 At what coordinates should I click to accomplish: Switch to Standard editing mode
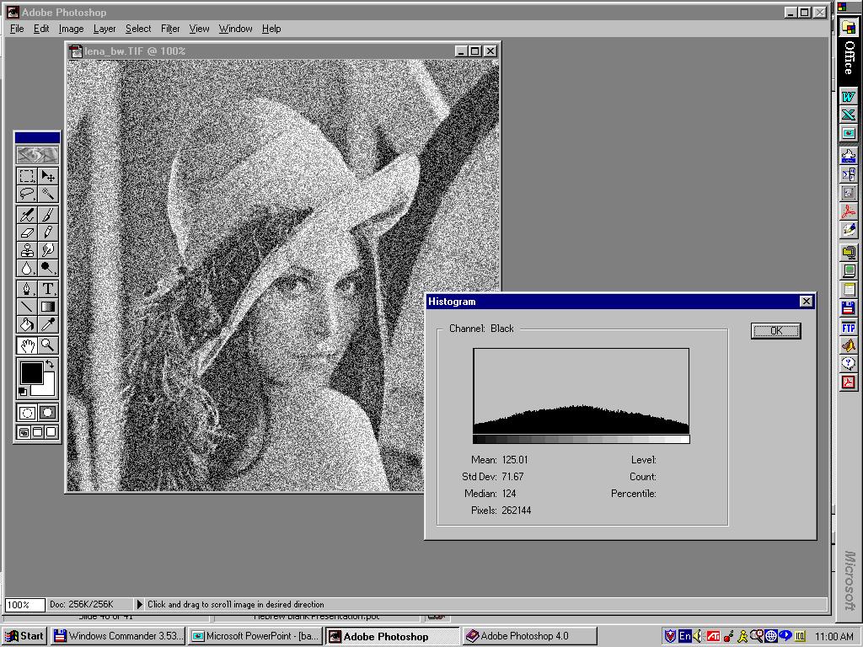[x=26, y=413]
